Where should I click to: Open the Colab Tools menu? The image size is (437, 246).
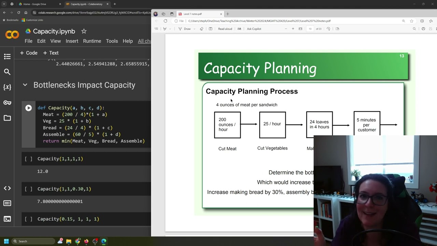pos(112,41)
